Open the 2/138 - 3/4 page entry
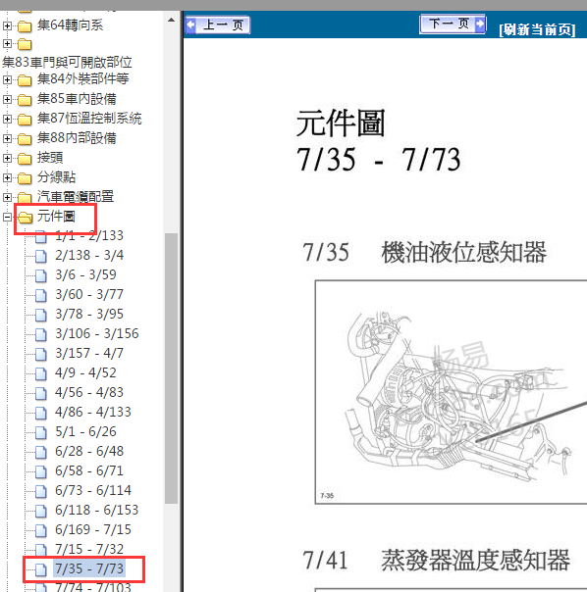The height and width of the screenshot is (592, 587). click(89, 255)
